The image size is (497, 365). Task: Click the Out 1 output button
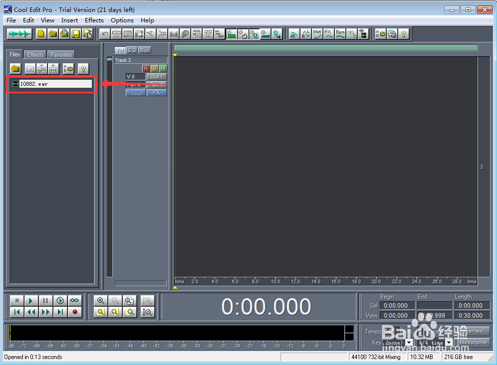(157, 77)
